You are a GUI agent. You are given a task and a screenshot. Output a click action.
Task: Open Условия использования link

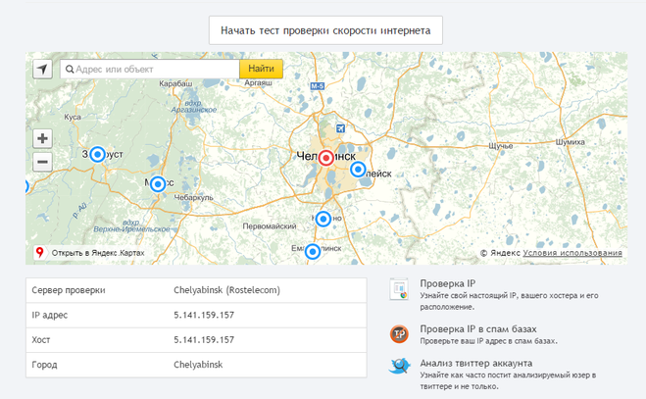(572, 253)
